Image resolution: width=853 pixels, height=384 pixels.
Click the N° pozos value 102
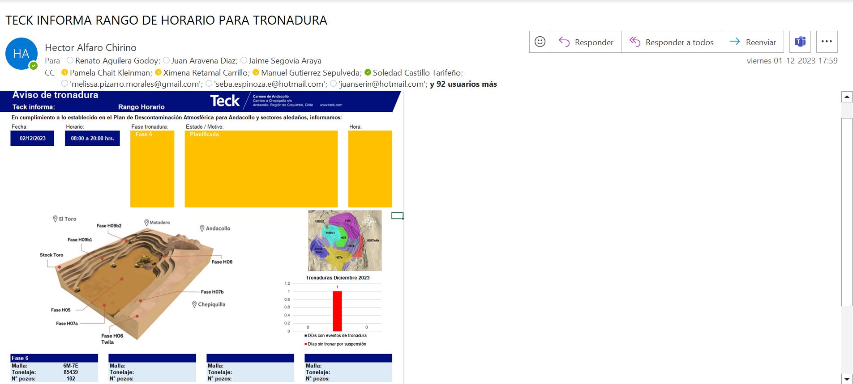(71, 379)
